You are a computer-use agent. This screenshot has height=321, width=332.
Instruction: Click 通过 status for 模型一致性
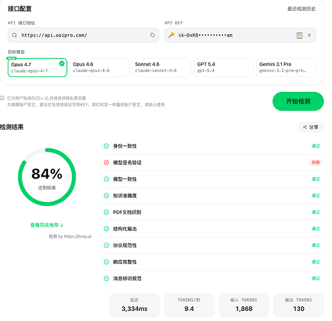coord(316,179)
